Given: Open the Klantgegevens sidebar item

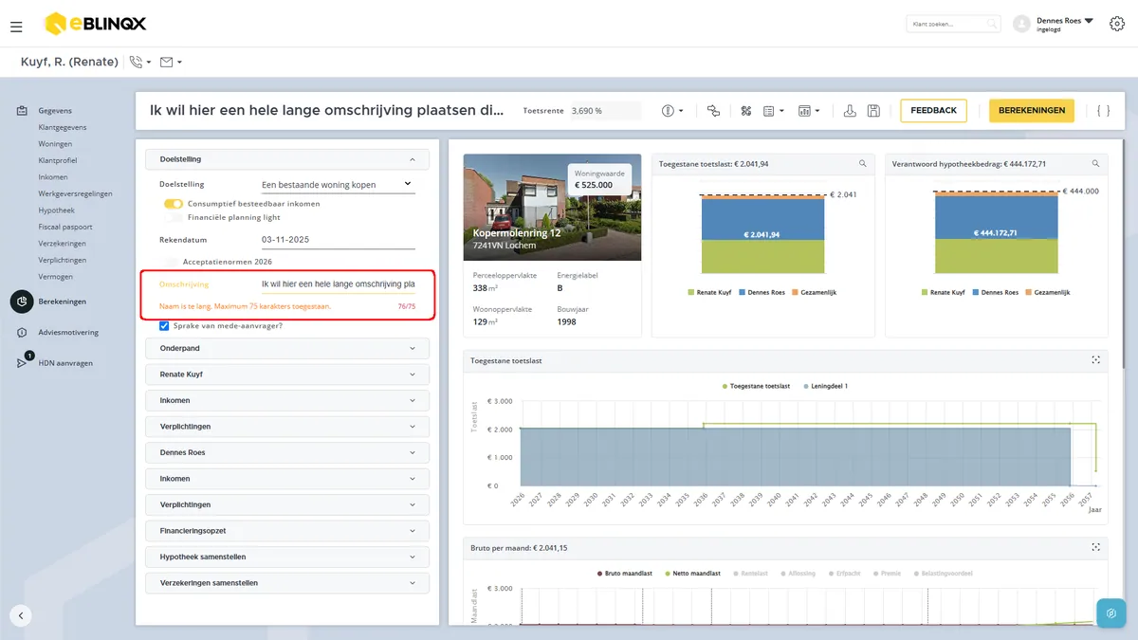Looking at the screenshot, I should click(x=63, y=127).
